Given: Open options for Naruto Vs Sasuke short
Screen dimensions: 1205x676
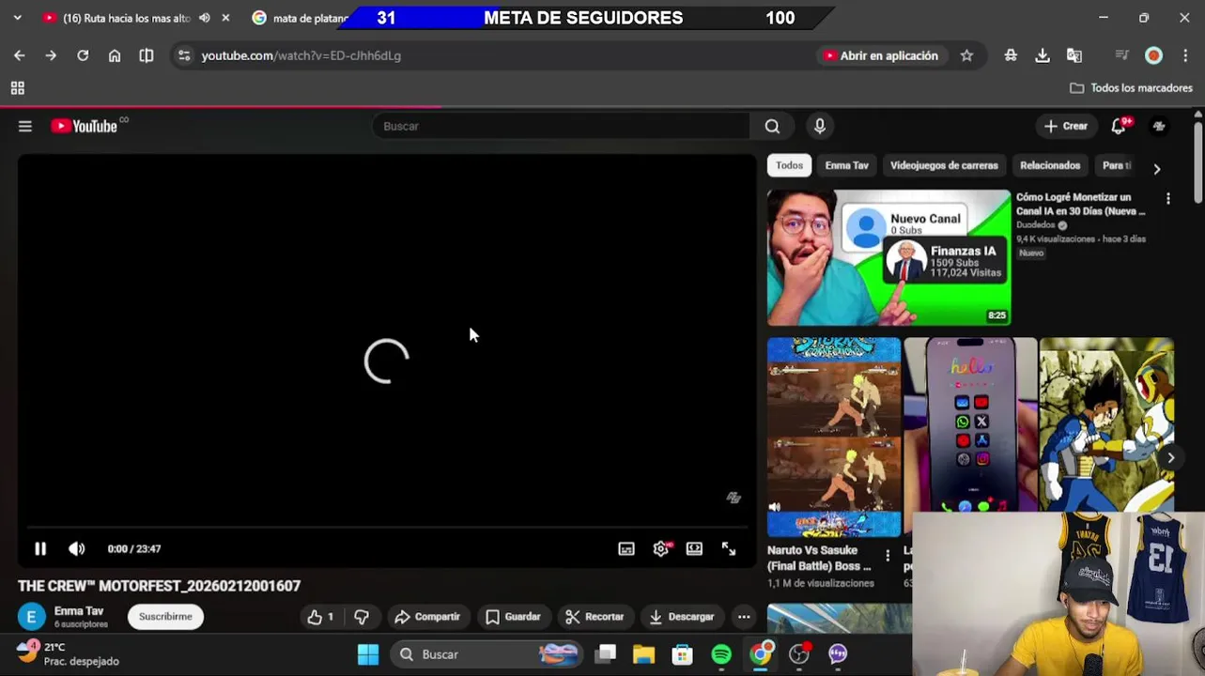Looking at the screenshot, I should pyautogui.click(x=888, y=556).
